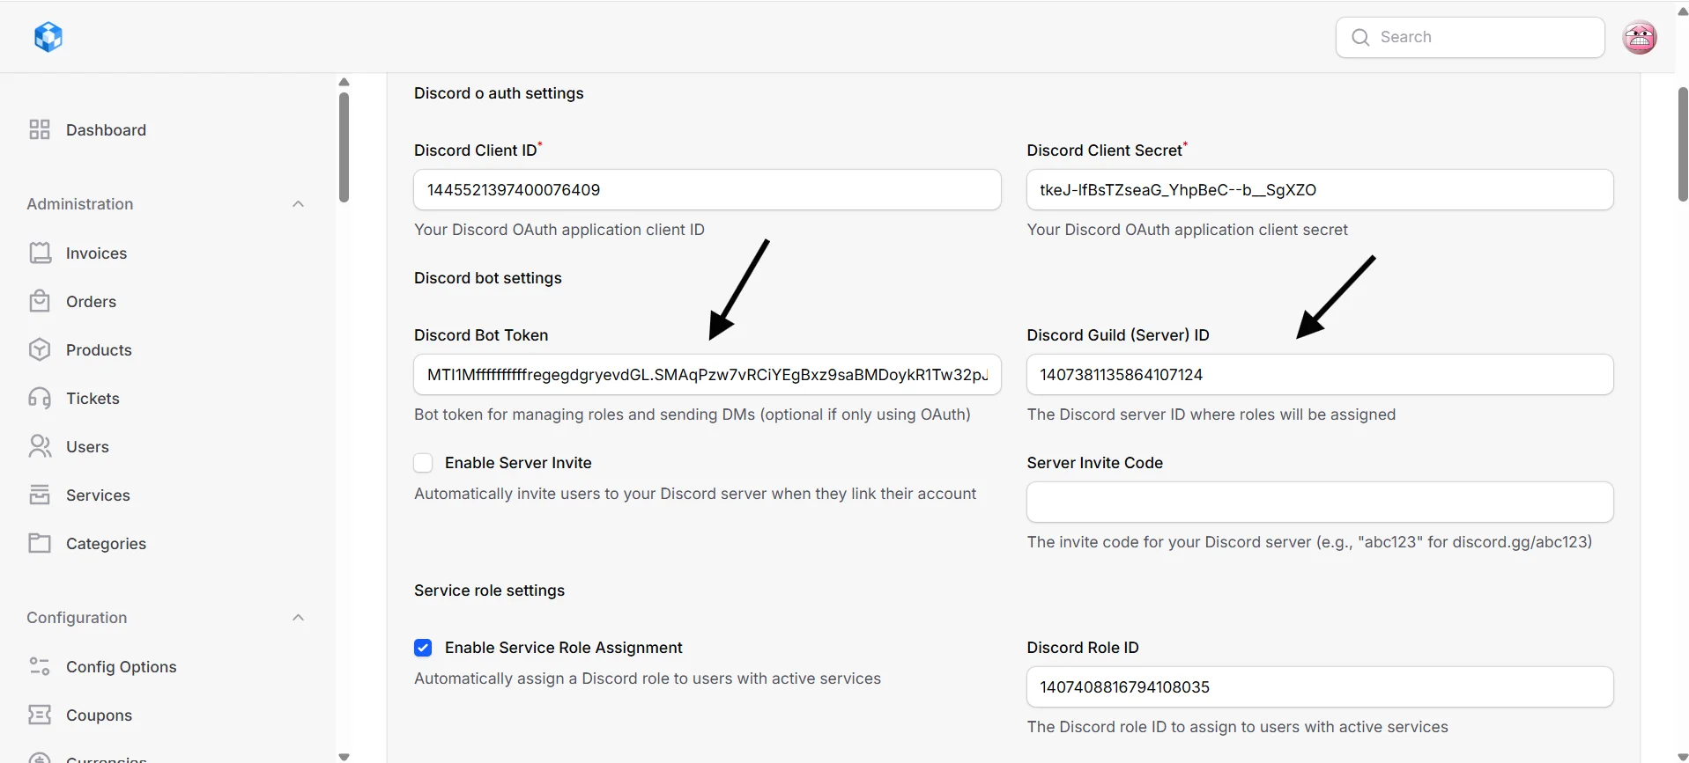
Task: Click the page scroll down arrow
Action: coord(1682,757)
